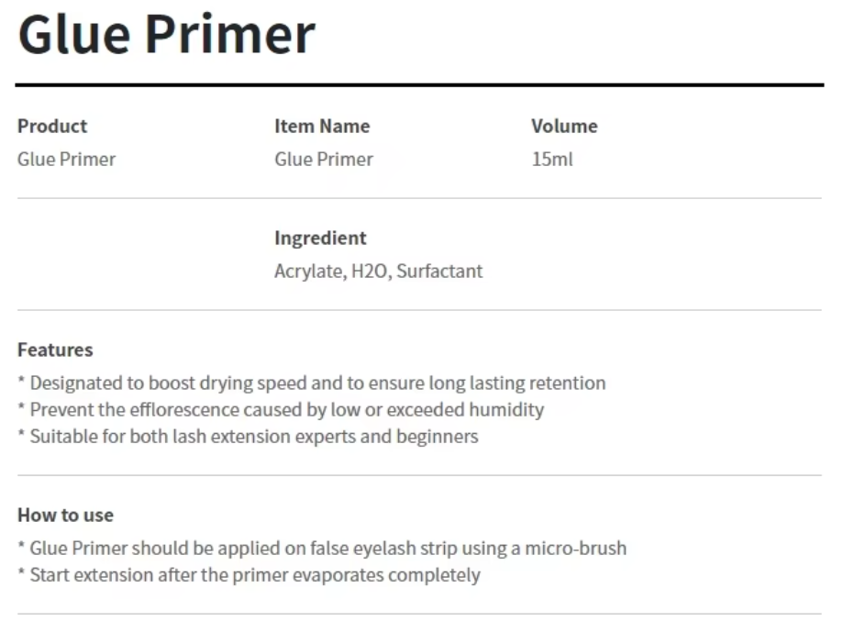843x621 pixels.
Task: Select the boost drying speed feature line
Action: (x=312, y=383)
